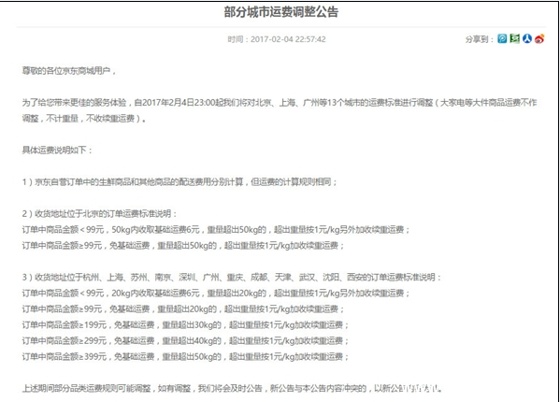Viewport: 560px width, 402px height.
Task: Share to Tencent Weibo via light-blue icon
Action: (502, 38)
